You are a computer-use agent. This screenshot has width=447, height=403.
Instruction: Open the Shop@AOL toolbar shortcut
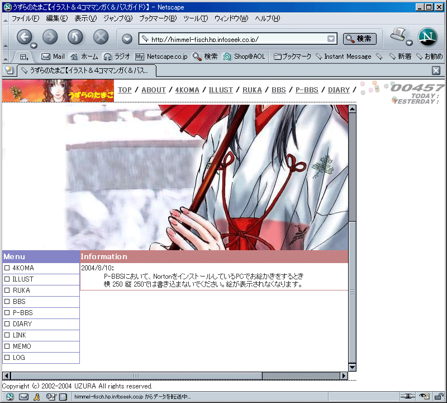[244, 57]
